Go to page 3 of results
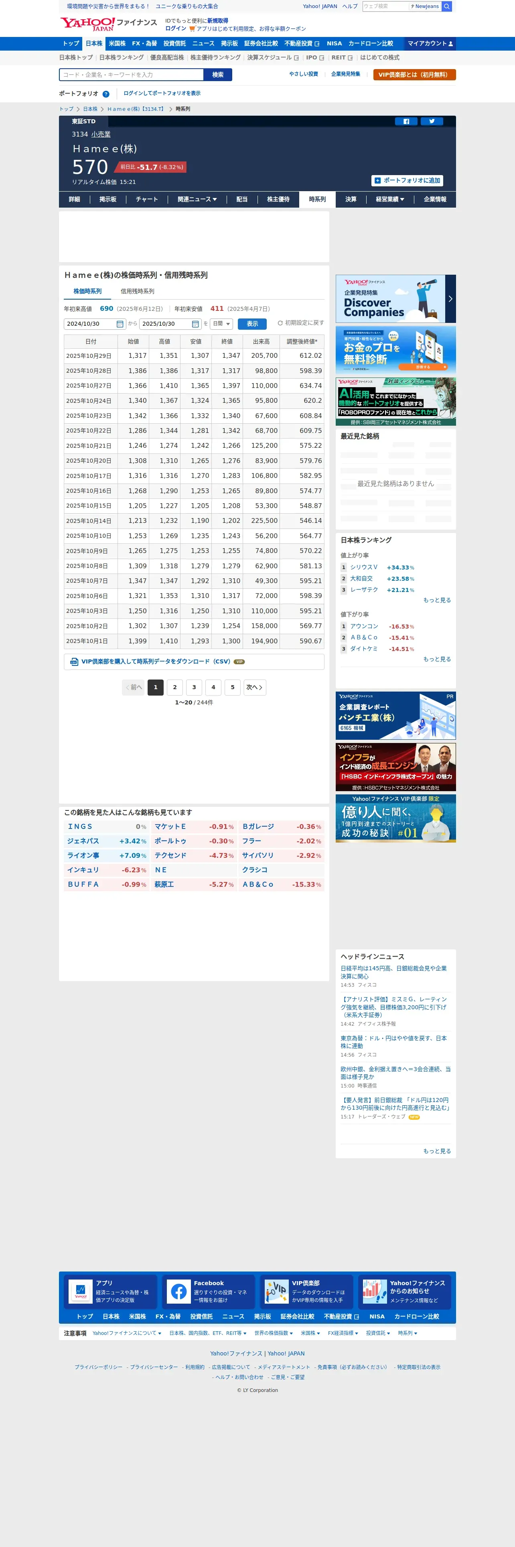 pos(194,687)
